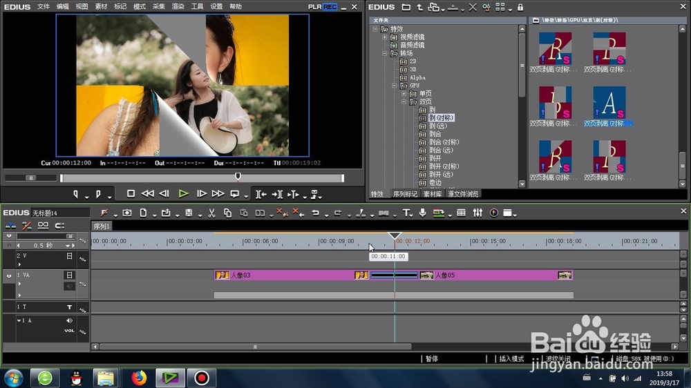The height and width of the screenshot is (388, 691).
Task: Switch to the 源文件浏览 tab
Action: (x=463, y=194)
